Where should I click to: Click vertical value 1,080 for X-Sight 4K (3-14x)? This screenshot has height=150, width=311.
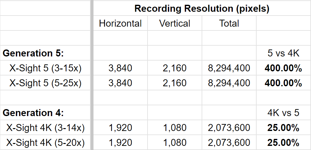click(x=175, y=127)
